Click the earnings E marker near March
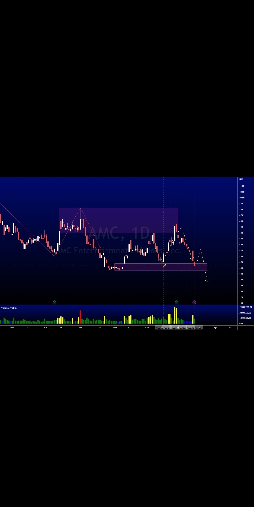The width and height of the screenshot is (254, 507). pyautogui.click(x=176, y=303)
